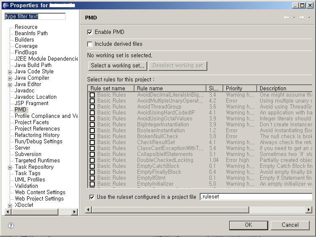Check the DoubleCheckedLocking rule checkbox
Viewport: 316px width, 237px height.
[92, 160]
